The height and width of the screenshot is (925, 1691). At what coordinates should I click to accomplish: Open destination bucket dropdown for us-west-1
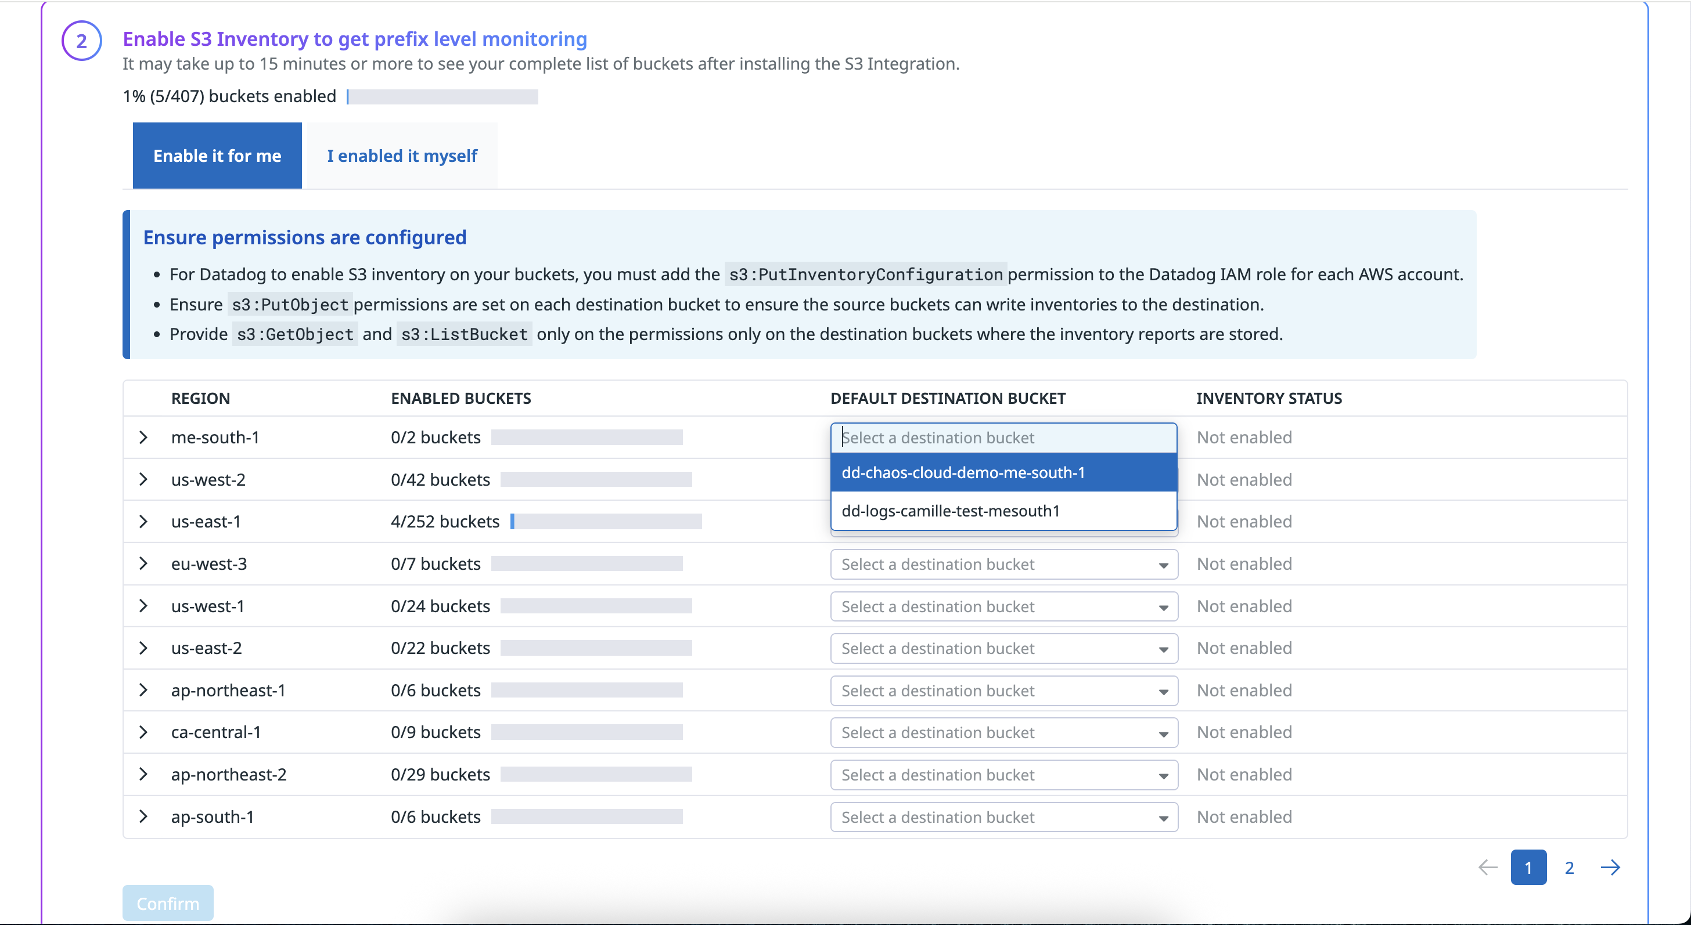tap(1003, 607)
